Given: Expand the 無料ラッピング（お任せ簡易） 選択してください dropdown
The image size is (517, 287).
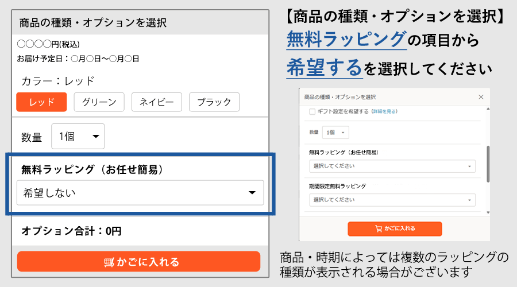Looking at the screenshot, I should click(x=392, y=166).
